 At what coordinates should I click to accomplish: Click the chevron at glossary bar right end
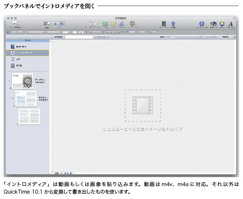tap(235, 37)
